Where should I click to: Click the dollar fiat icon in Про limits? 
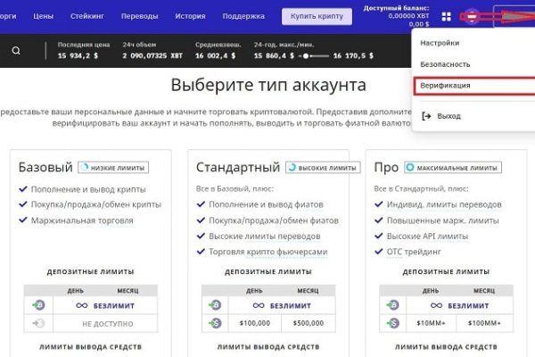pos(394,321)
